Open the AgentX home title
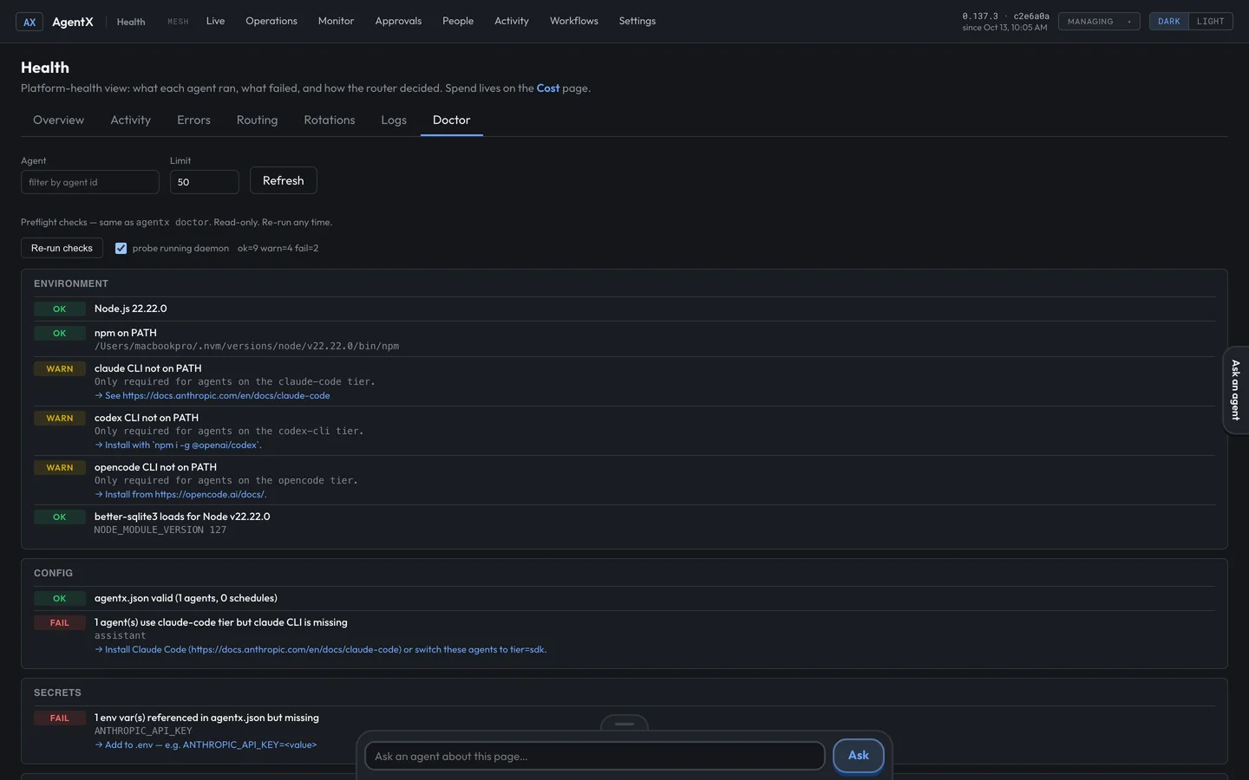1249x780 pixels. click(72, 22)
